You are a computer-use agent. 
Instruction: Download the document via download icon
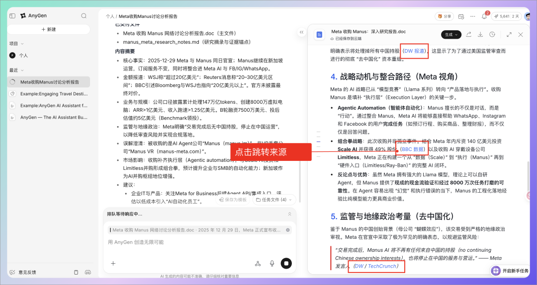[x=480, y=34]
